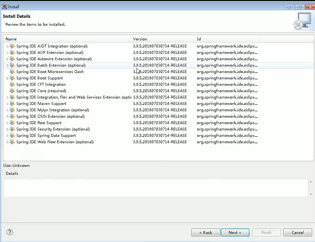Click the Version column header
The width and height of the screenshot is (315, 242).
pyautogui.click(x=163, y=39)
